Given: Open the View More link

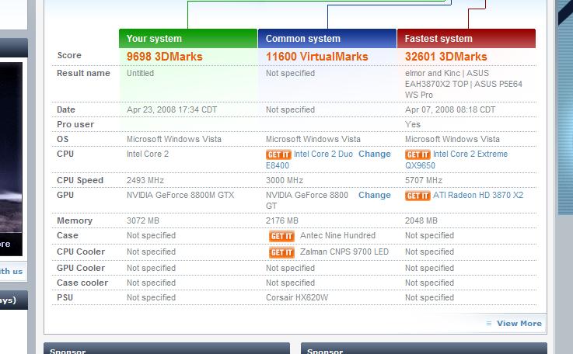Looking at the screenshot, I should (519, 324).
